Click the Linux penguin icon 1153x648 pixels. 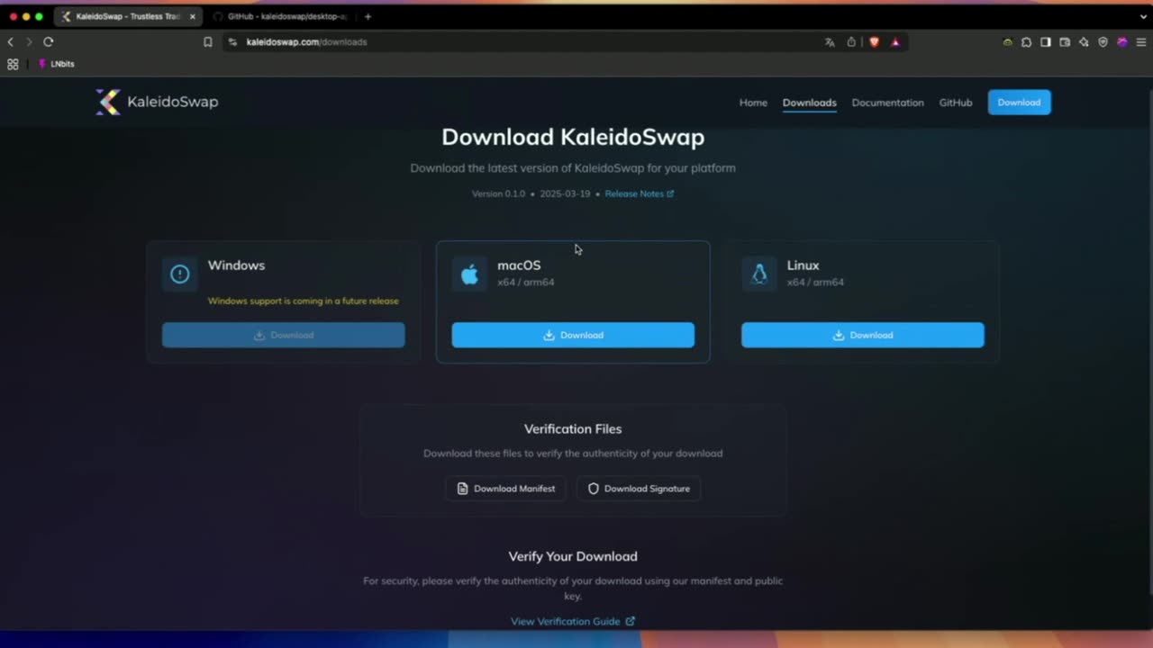(x=759, y=274)
